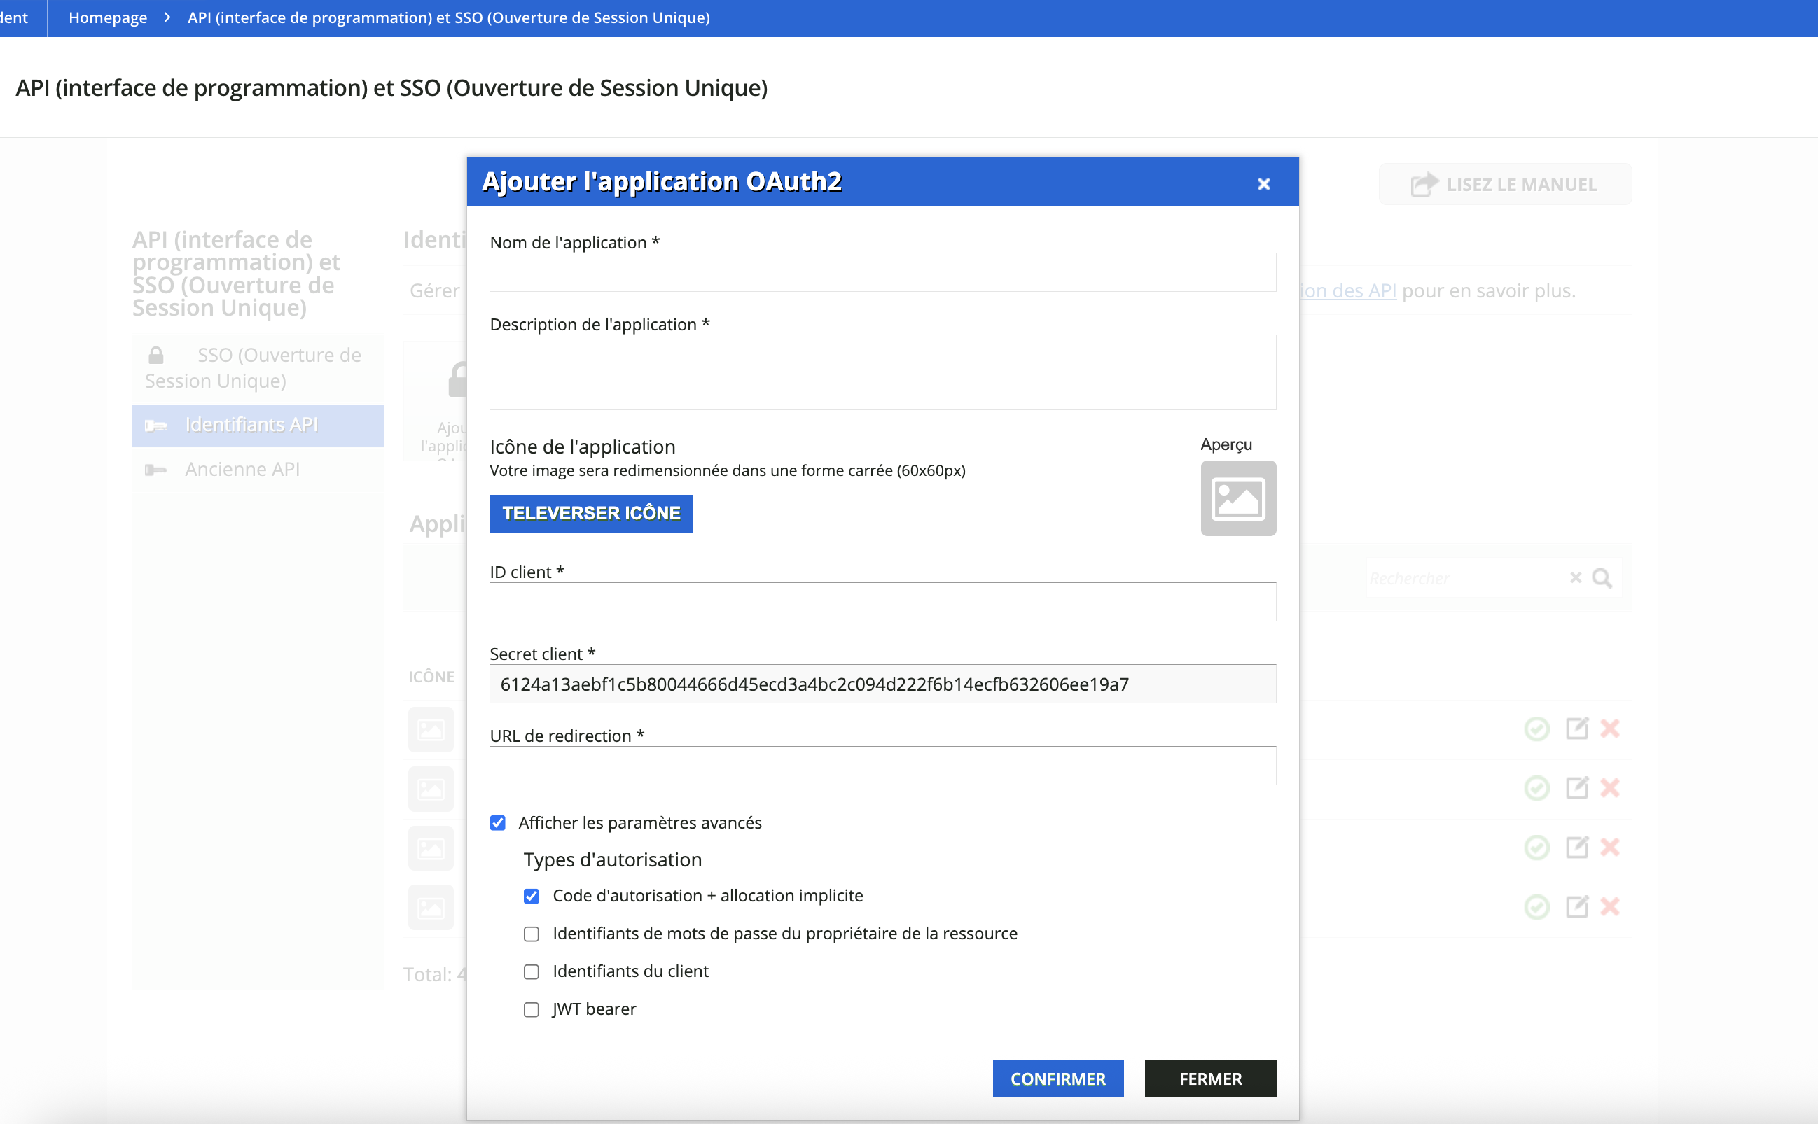This screenshot has height=1124, width=1818.
Task: Uncheck Code d'autorisation + allocation implicite
Action: 531,896
